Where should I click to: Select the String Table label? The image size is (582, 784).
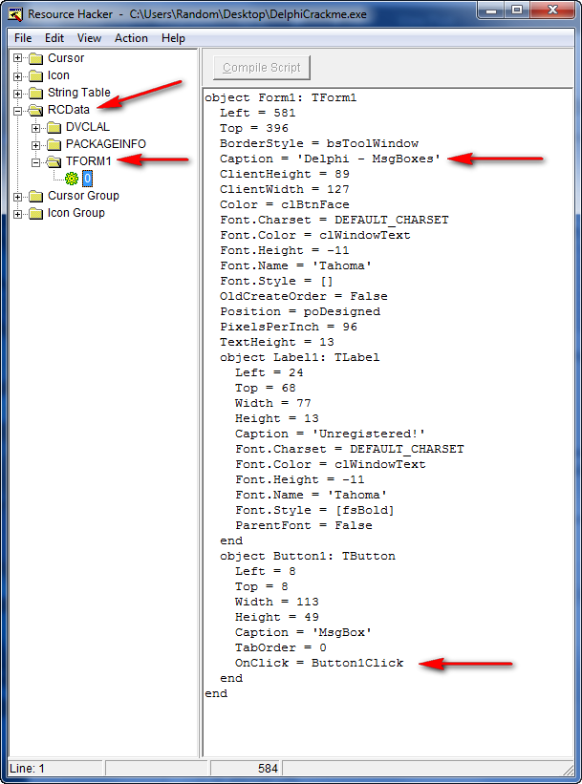78,93
